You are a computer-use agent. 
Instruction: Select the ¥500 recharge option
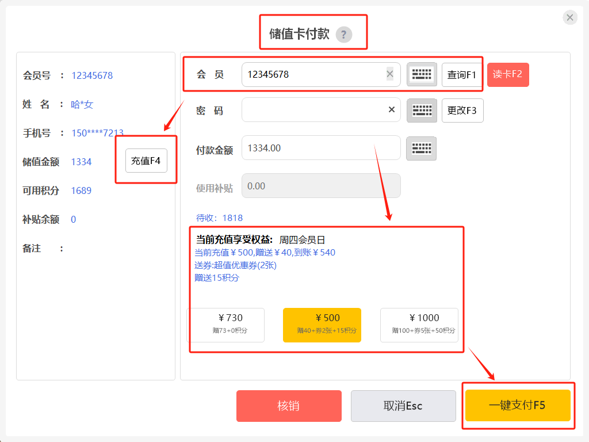[x=322, y=325]
